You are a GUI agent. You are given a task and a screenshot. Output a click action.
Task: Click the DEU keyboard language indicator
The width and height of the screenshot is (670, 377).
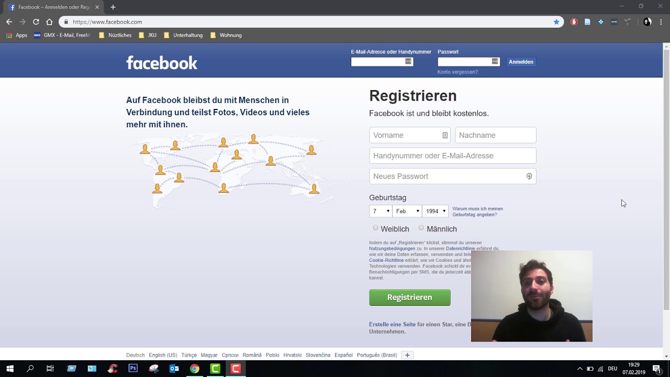[x=612, y=369]
